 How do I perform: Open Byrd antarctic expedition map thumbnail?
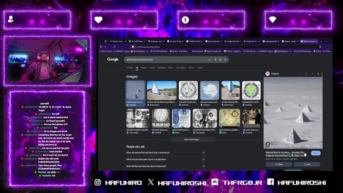pos(230,118)
